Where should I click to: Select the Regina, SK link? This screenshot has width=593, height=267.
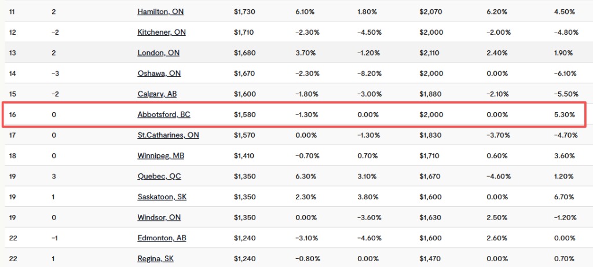coord(156,258)
